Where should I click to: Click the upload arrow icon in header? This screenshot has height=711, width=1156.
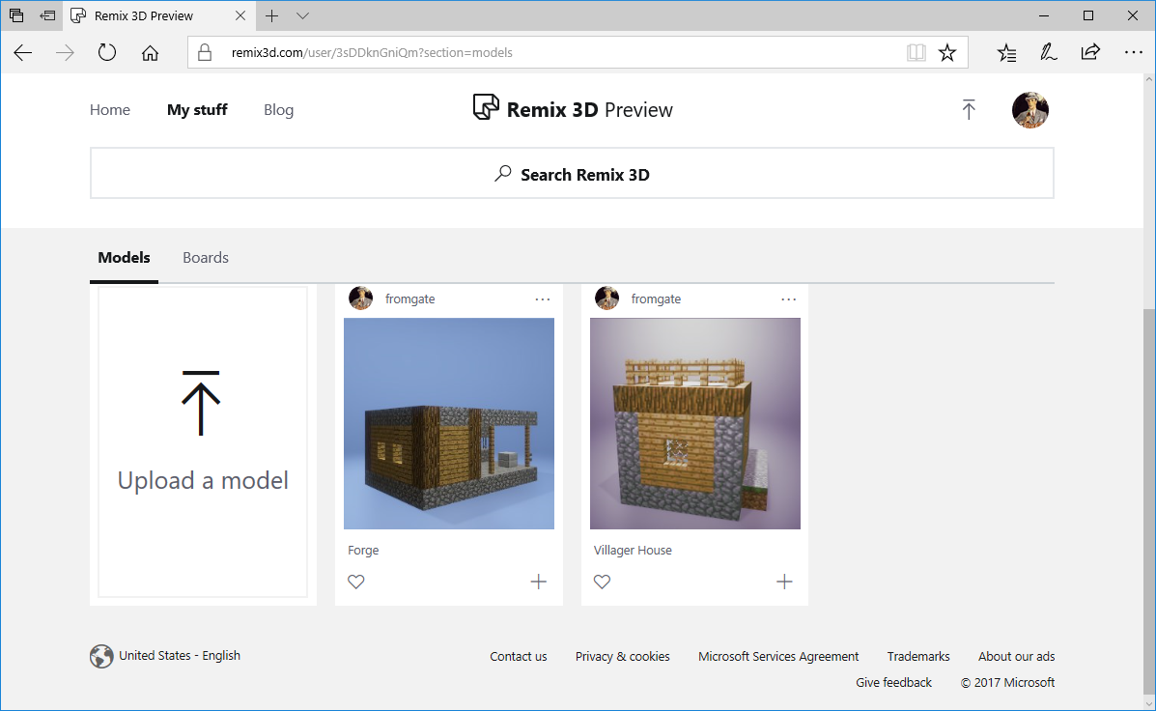(969, 110)
